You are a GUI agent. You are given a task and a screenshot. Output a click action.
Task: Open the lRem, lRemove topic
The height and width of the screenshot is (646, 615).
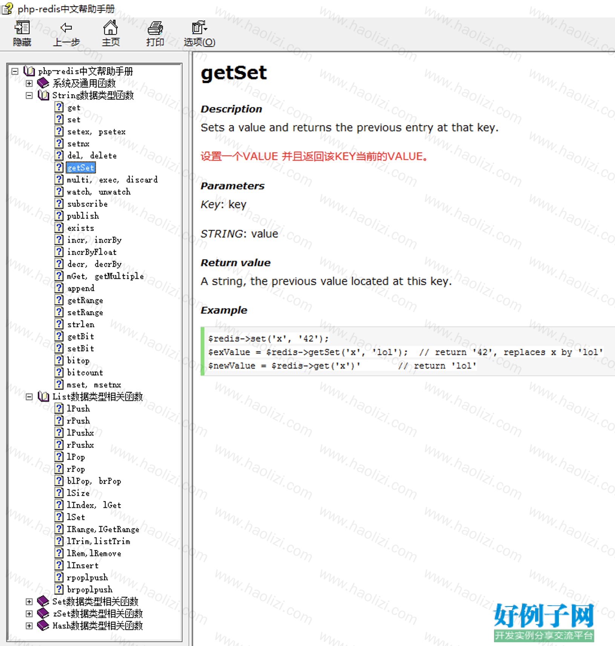point(94,553)
